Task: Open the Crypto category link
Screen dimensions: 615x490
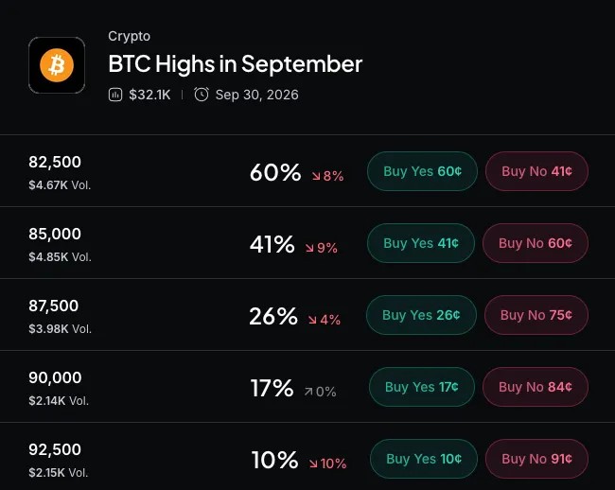Action: click(x=129, y=36)
